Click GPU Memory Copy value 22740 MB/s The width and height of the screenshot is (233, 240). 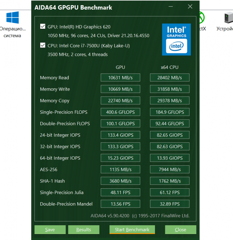(120, 101)
